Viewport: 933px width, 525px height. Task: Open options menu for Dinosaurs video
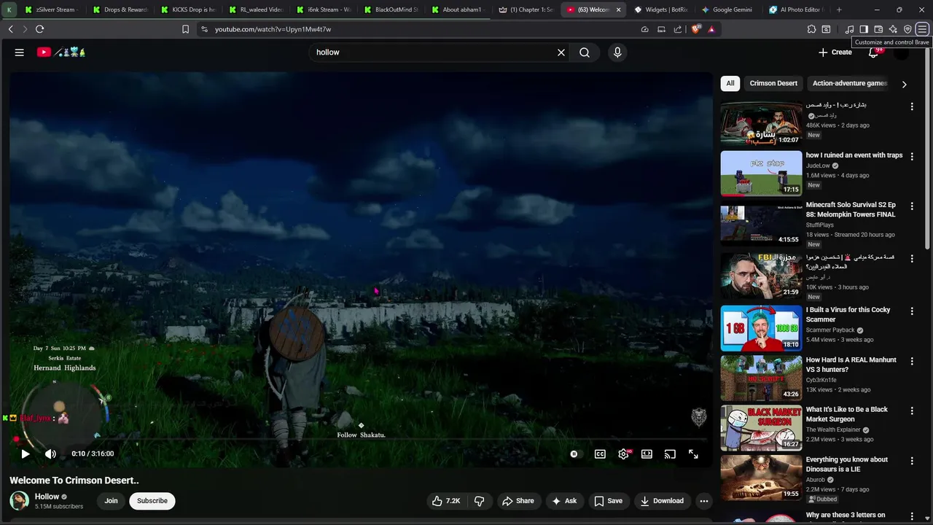911,462
